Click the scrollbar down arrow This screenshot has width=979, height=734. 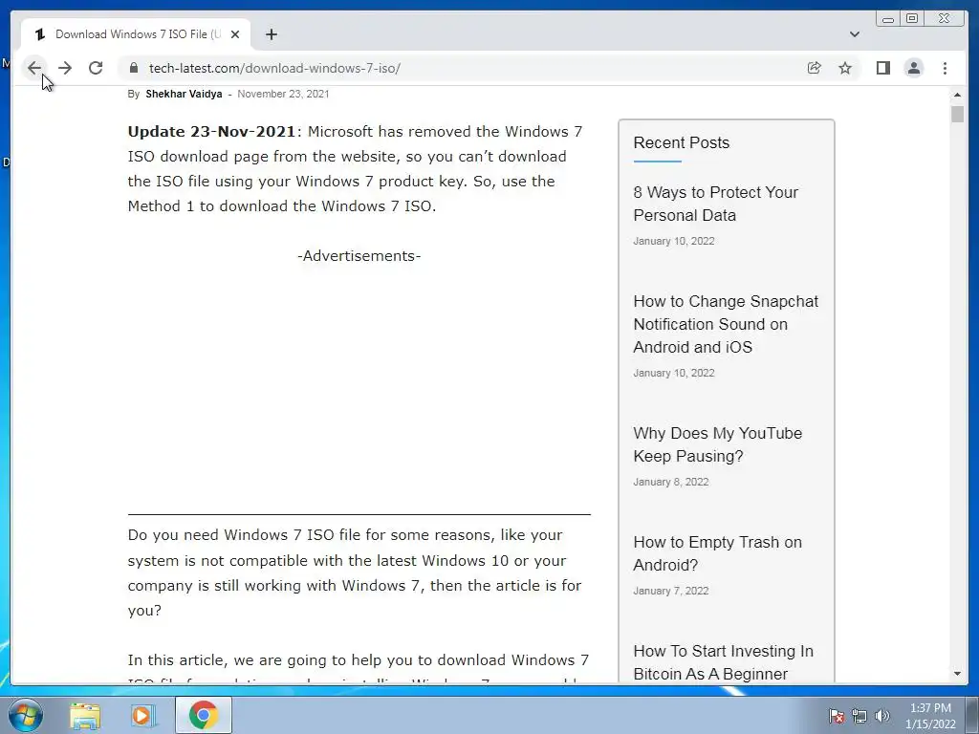click(957, 674)
